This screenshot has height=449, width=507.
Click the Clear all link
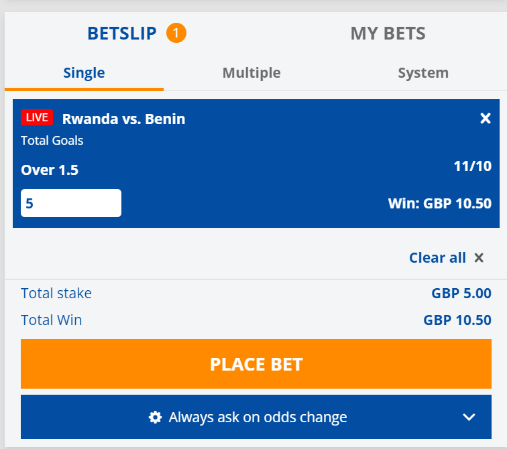437,258
